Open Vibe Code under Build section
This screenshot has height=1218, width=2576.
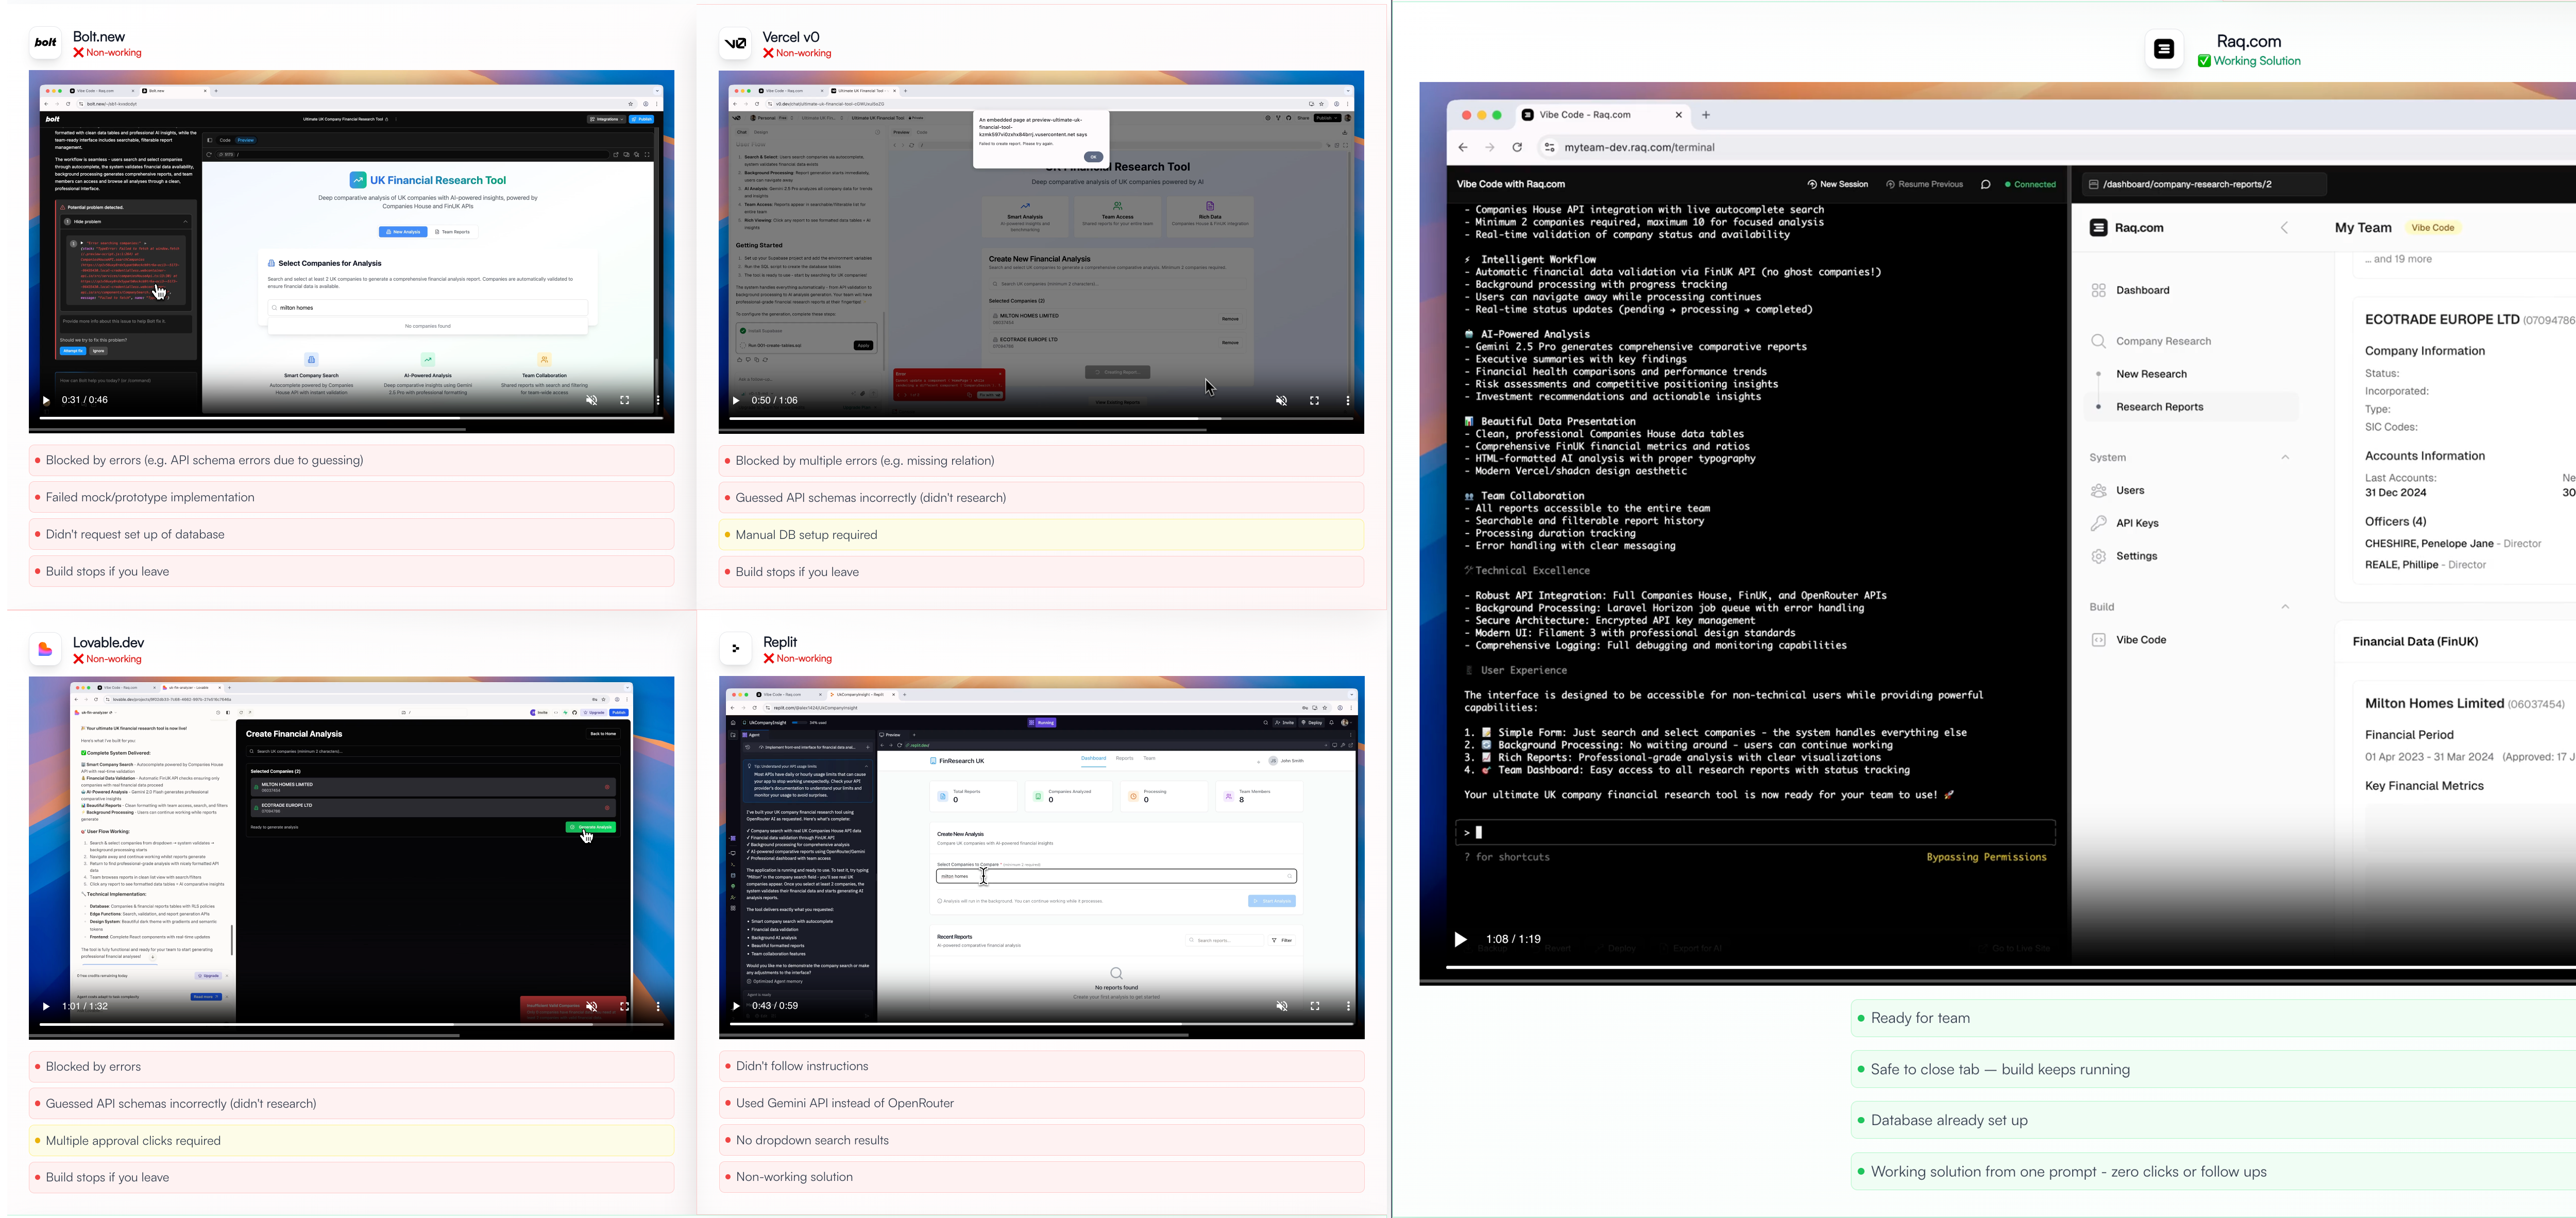2128,641
